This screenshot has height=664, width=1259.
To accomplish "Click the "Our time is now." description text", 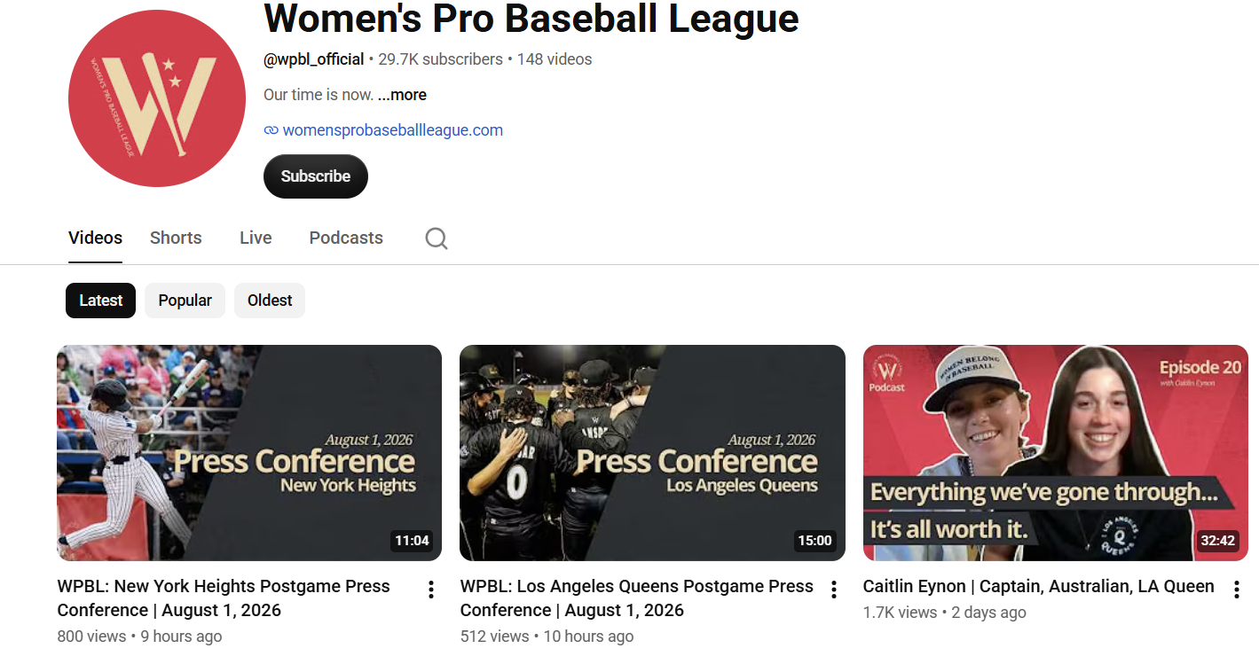I will pos(319,95).
